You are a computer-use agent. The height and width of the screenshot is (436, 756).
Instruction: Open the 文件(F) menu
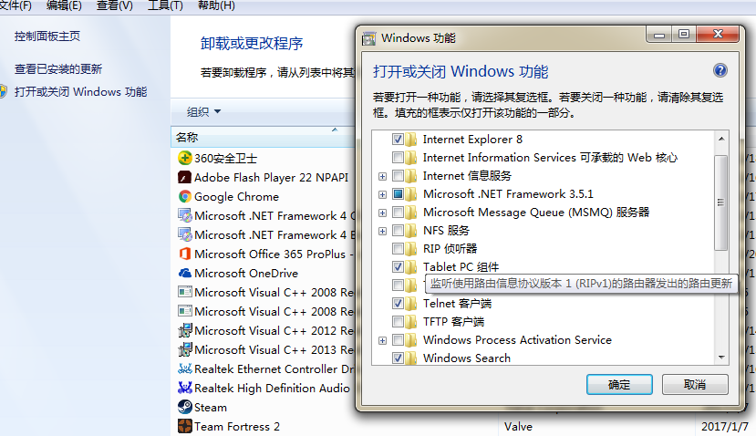pos(16,5)
